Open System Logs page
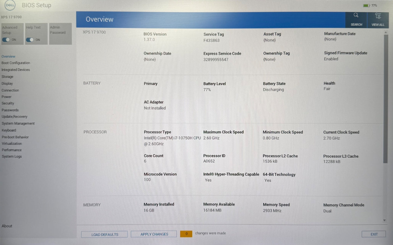The image size is (393, 245). (12, 156)
